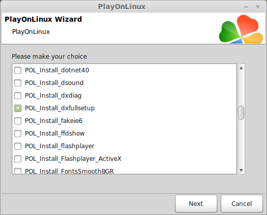Uncheck the POL_Install_dxfullsetup checkbox
267x215 pixels.
pos(18,108)
